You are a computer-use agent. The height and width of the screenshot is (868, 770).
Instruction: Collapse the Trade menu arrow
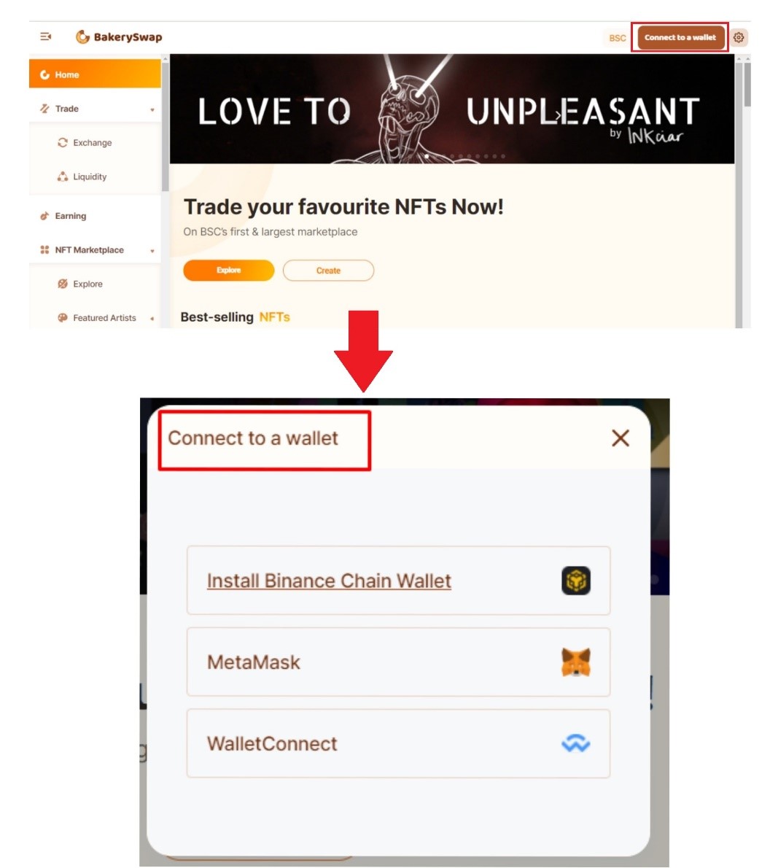point(152,109)
